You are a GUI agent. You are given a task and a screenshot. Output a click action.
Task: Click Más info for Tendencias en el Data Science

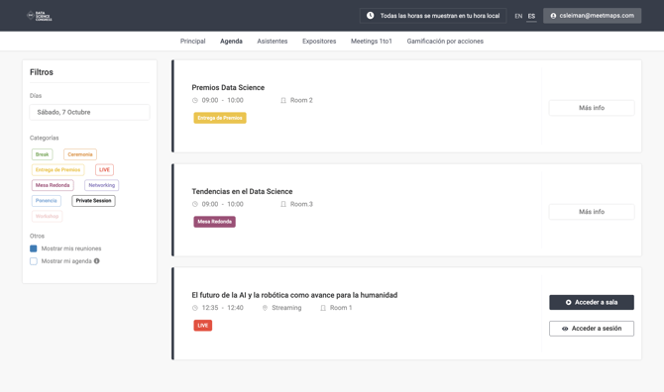tap(592, 212)
